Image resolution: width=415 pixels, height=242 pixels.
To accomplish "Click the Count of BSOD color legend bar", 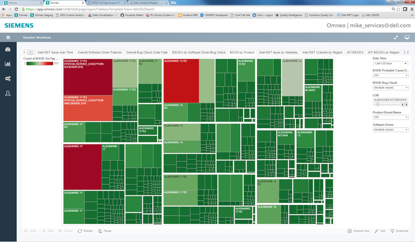I will click(x=40, y=64).
